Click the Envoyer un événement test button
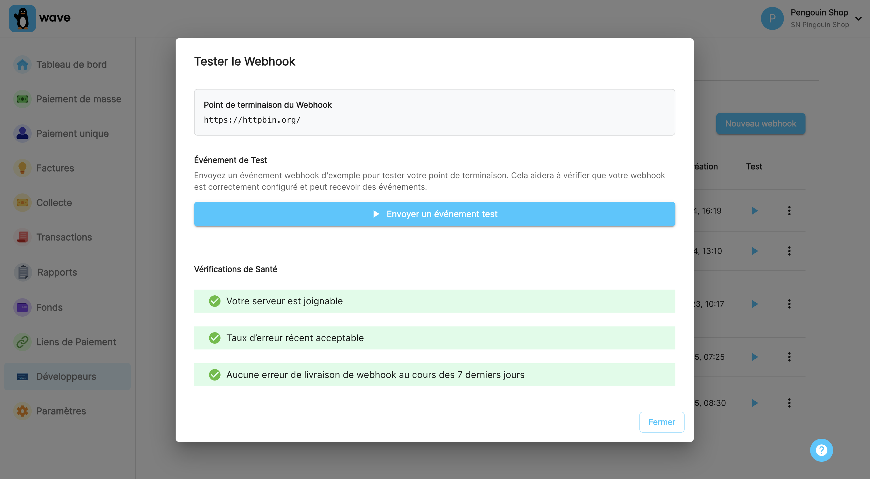The width and height of the screenshot is (870, 479). (435, 214)
